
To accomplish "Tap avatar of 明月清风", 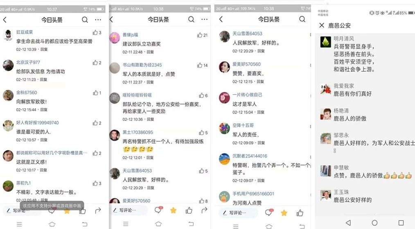I will 325,42.
